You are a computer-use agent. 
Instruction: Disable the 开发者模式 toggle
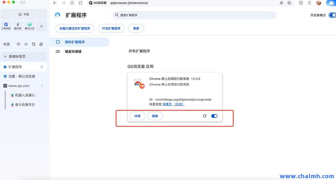(x=332, y=15)
